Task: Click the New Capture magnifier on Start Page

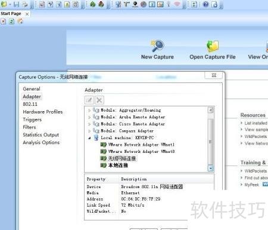Action: pyautogui.click(x=157, y=46)
